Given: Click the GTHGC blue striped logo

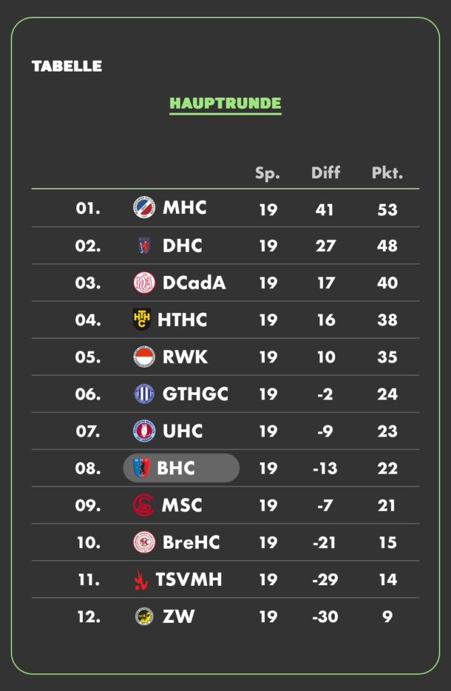Looking at the screenshot, I should coord(144,393).
